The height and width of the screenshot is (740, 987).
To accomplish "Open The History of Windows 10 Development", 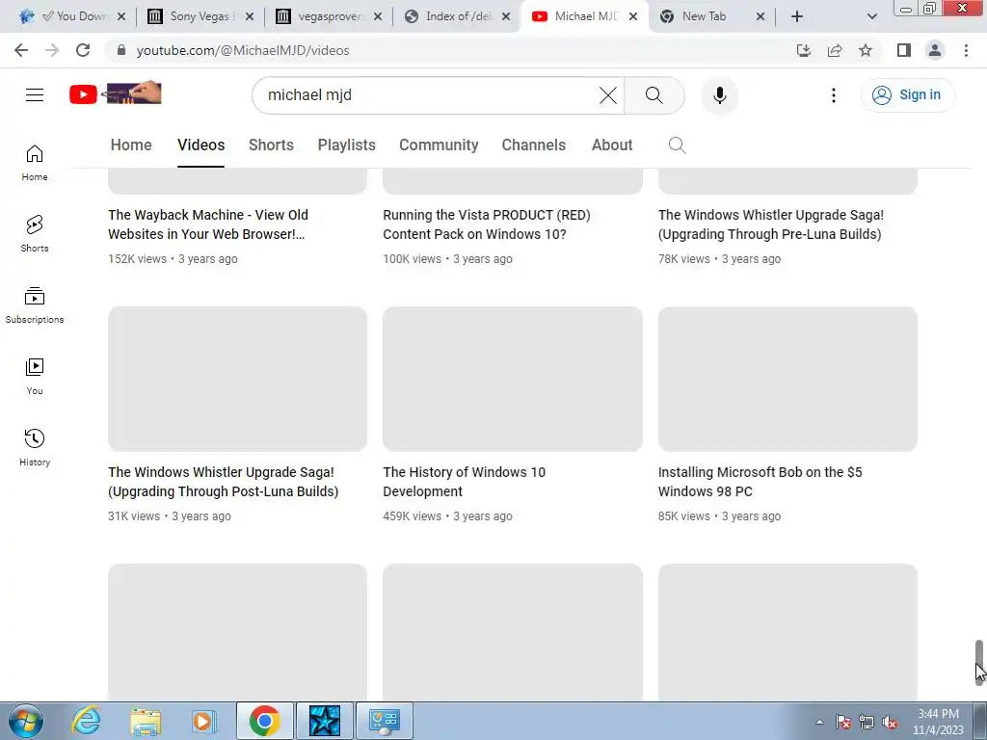I will [x=464, y=482].
